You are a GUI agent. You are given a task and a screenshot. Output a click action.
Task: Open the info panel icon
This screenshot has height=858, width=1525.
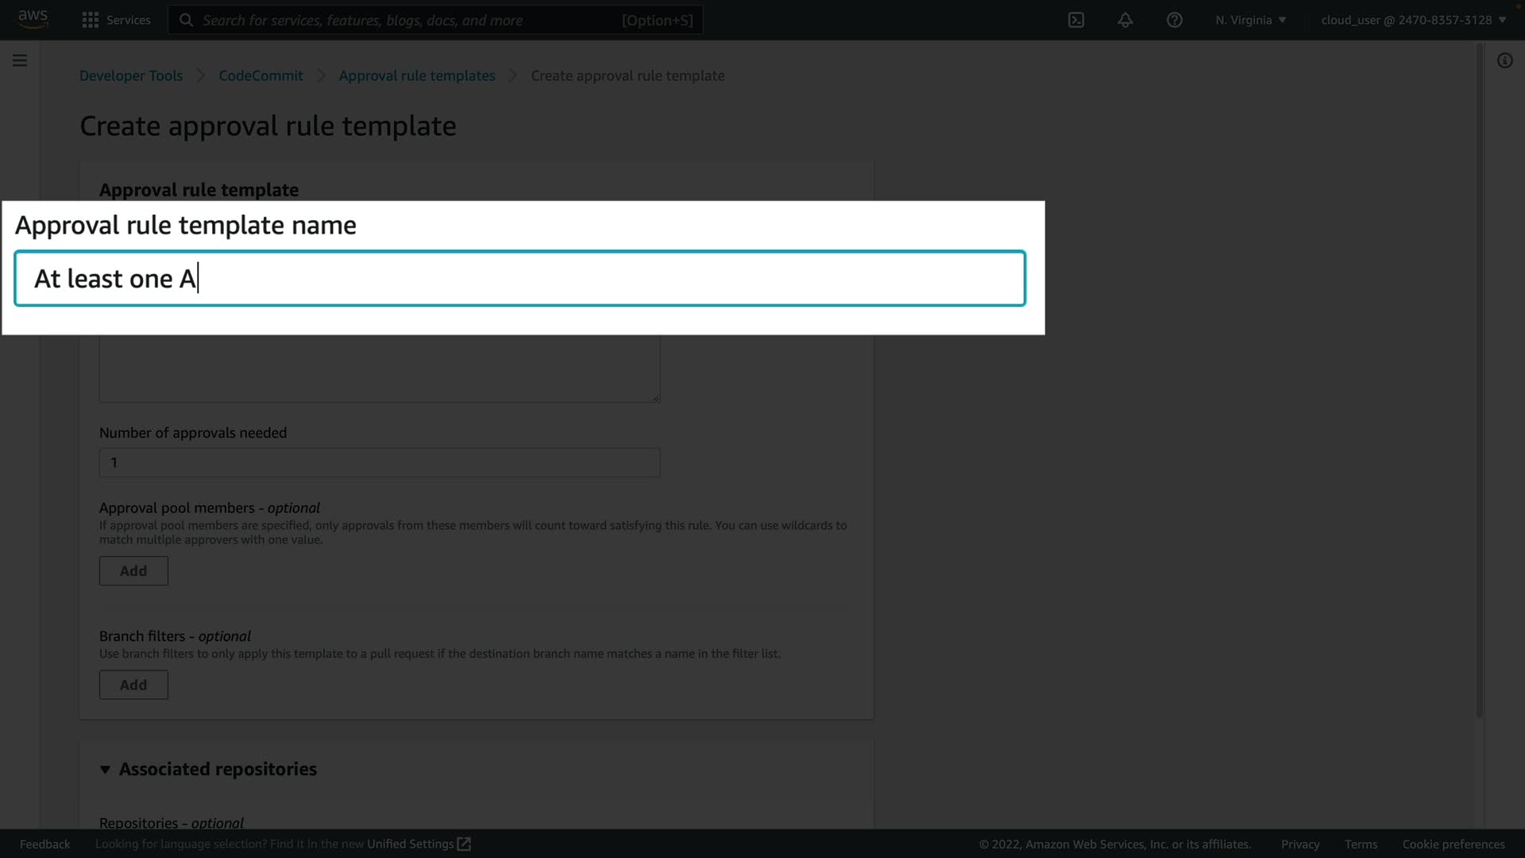click(1504, 60)
